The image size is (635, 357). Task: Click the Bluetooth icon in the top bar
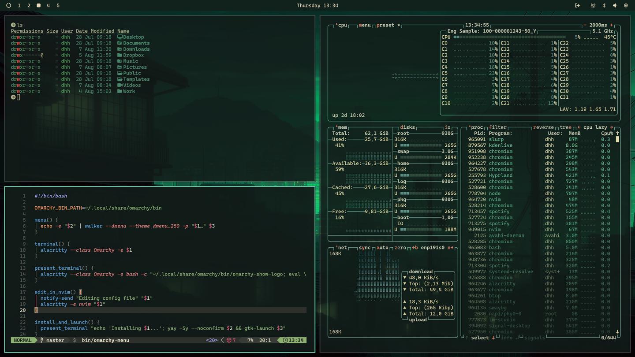pos(603,5)
